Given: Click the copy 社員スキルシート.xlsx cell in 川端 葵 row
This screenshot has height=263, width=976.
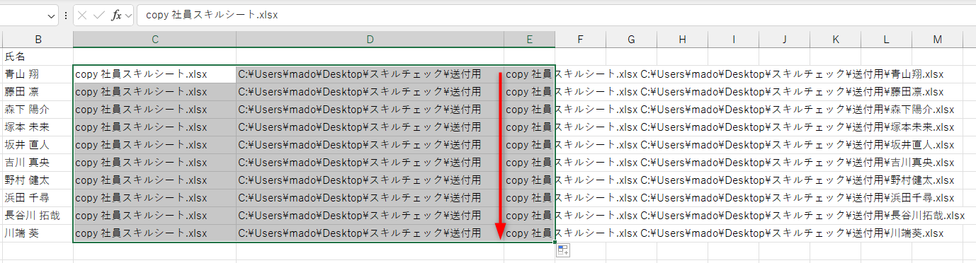Looking at the screenshot, I should coord(154,233).
